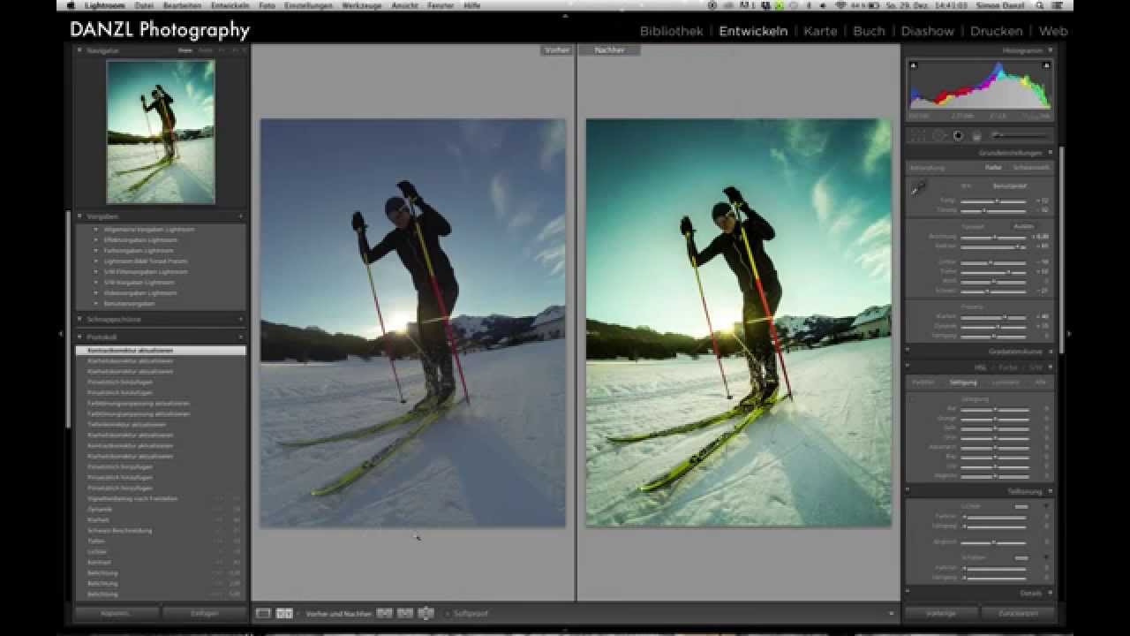The height and width of the screenshot is (636, 1130).
Task: Click the Vorher before image
Action: [x=413, y=323]
